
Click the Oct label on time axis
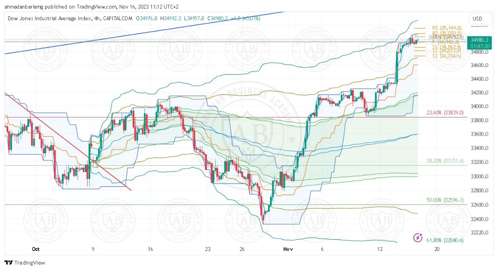click(x=36, y=249)
